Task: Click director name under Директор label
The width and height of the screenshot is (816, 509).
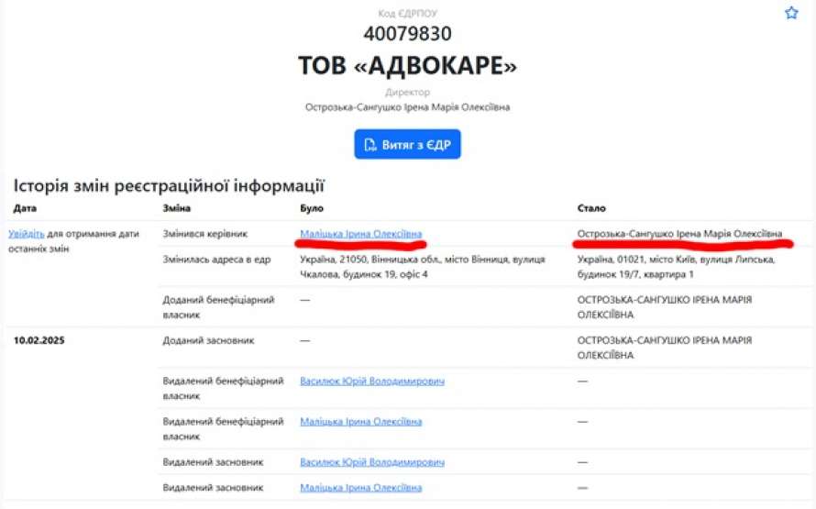Action: 407,107
